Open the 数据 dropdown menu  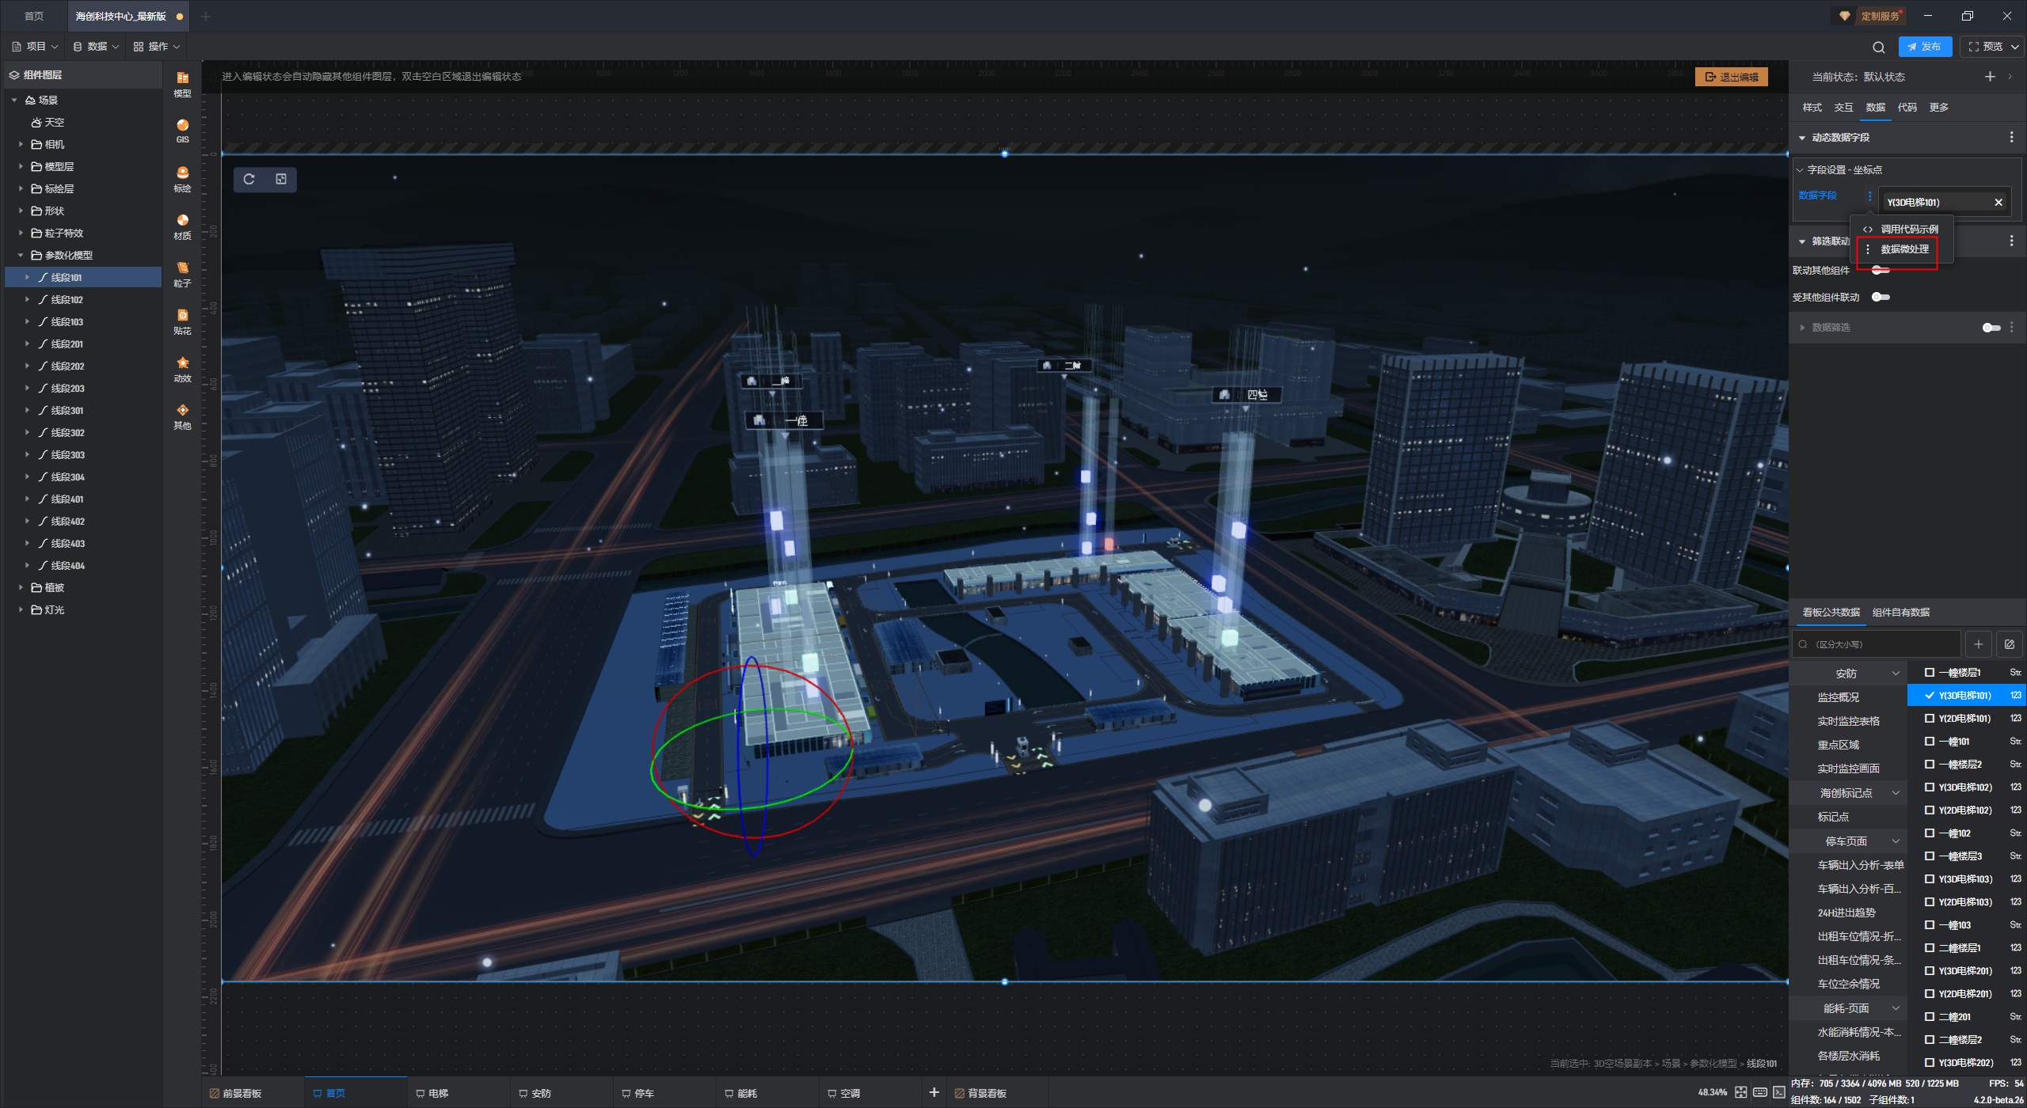pos(97,47)
